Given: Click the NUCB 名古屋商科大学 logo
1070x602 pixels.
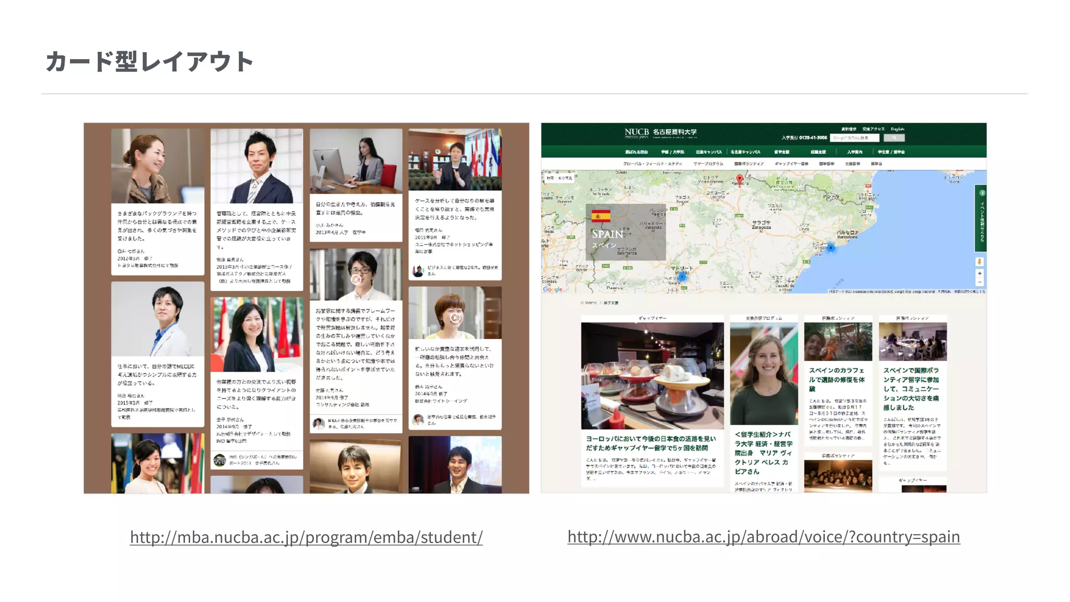Looking at the screenshot, I should click(x=660, y=133).
